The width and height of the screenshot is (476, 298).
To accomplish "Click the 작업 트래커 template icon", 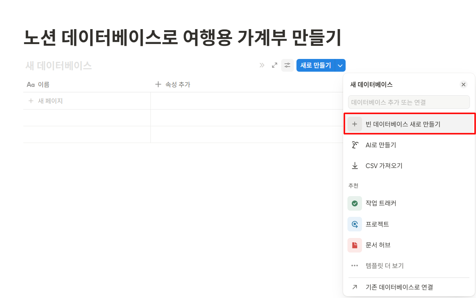I will [355, 203].
